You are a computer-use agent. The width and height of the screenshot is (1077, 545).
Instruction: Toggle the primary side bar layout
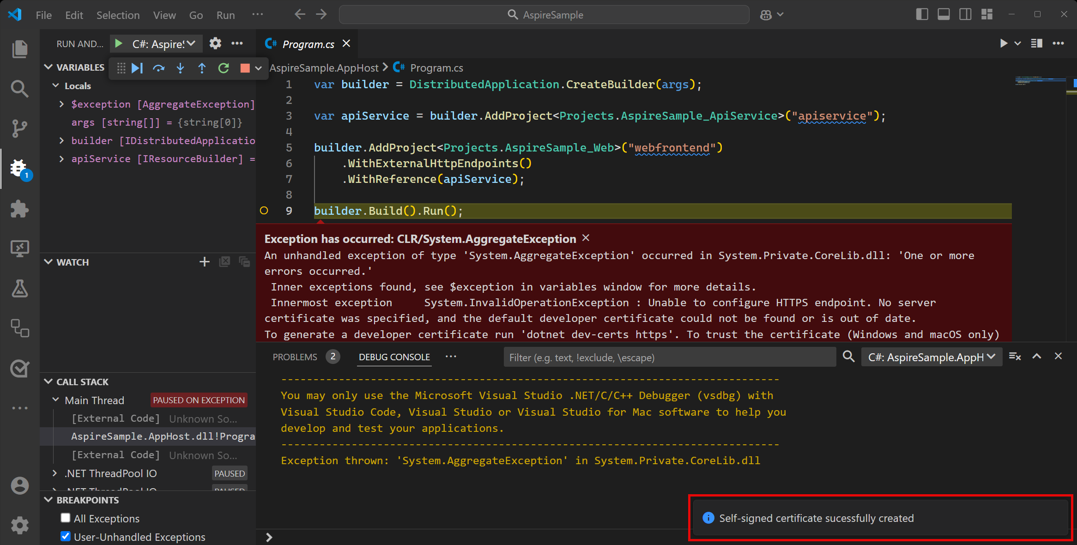pyautogui.click(x=922, y=14)
